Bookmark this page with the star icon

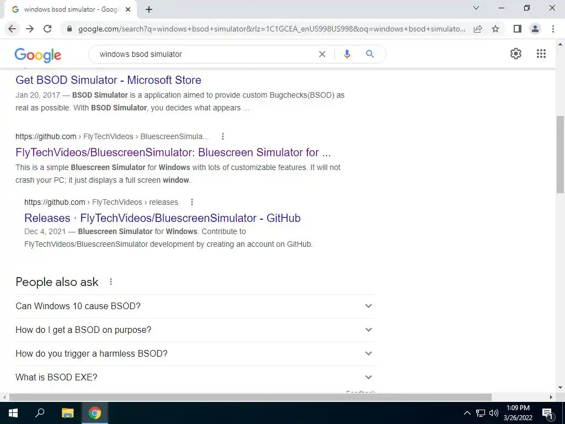[495, 29]
